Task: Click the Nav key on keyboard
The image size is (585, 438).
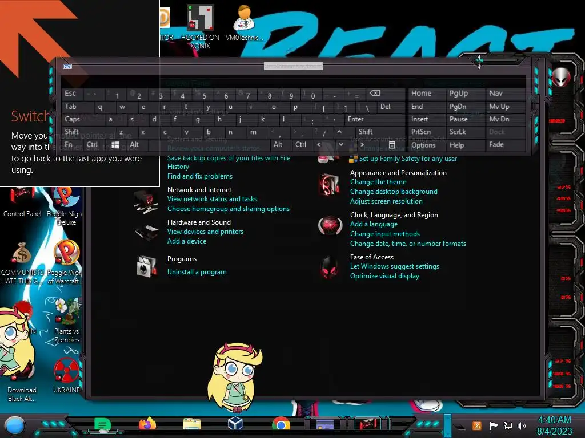Action: tap(505, 93)
